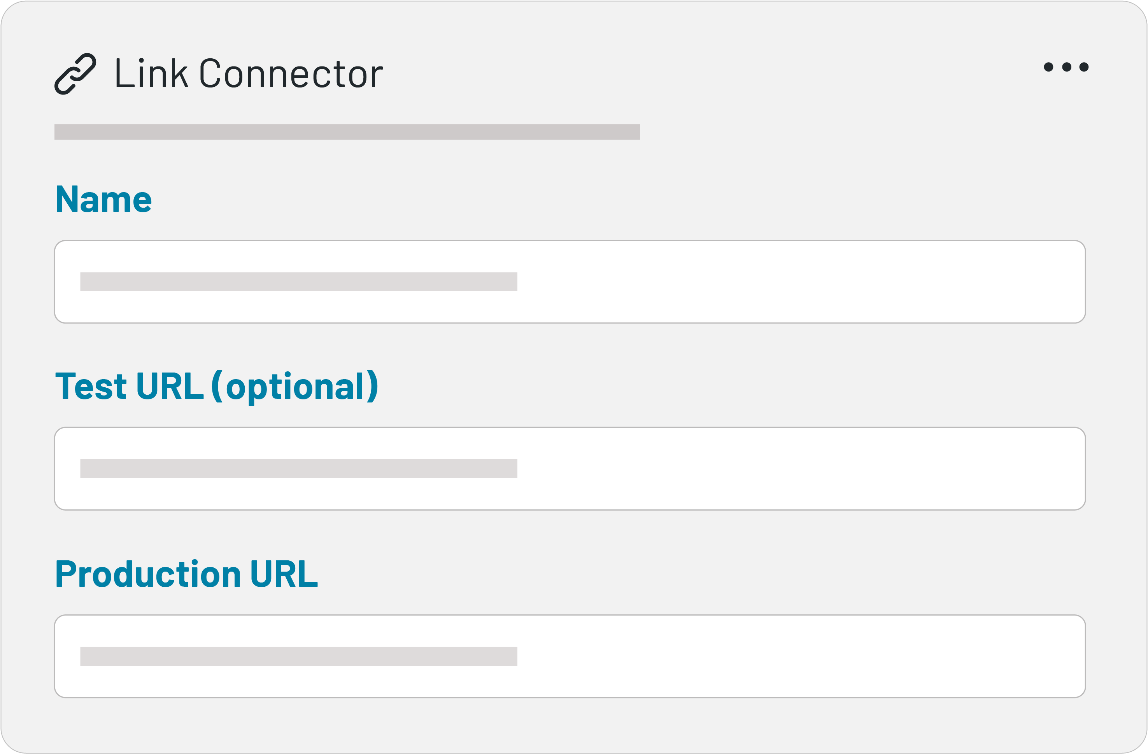Viewport: 1148px width, 754px height.
Task: Click the word "URL" in Production URL label
Action: (284, 574)
